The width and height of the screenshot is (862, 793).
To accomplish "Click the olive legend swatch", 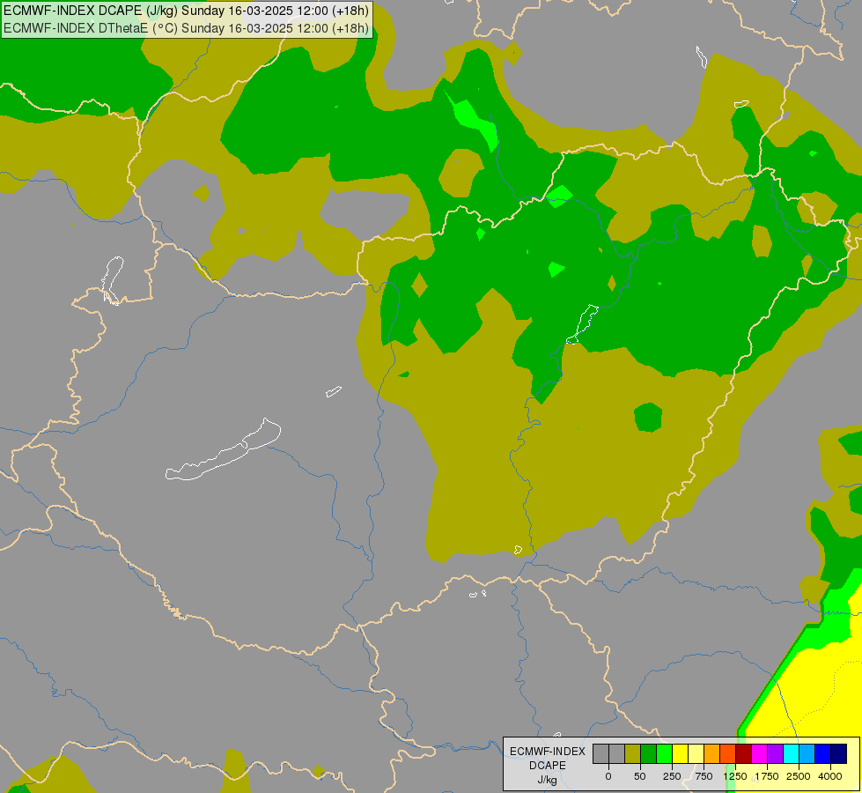I will 633,753.
